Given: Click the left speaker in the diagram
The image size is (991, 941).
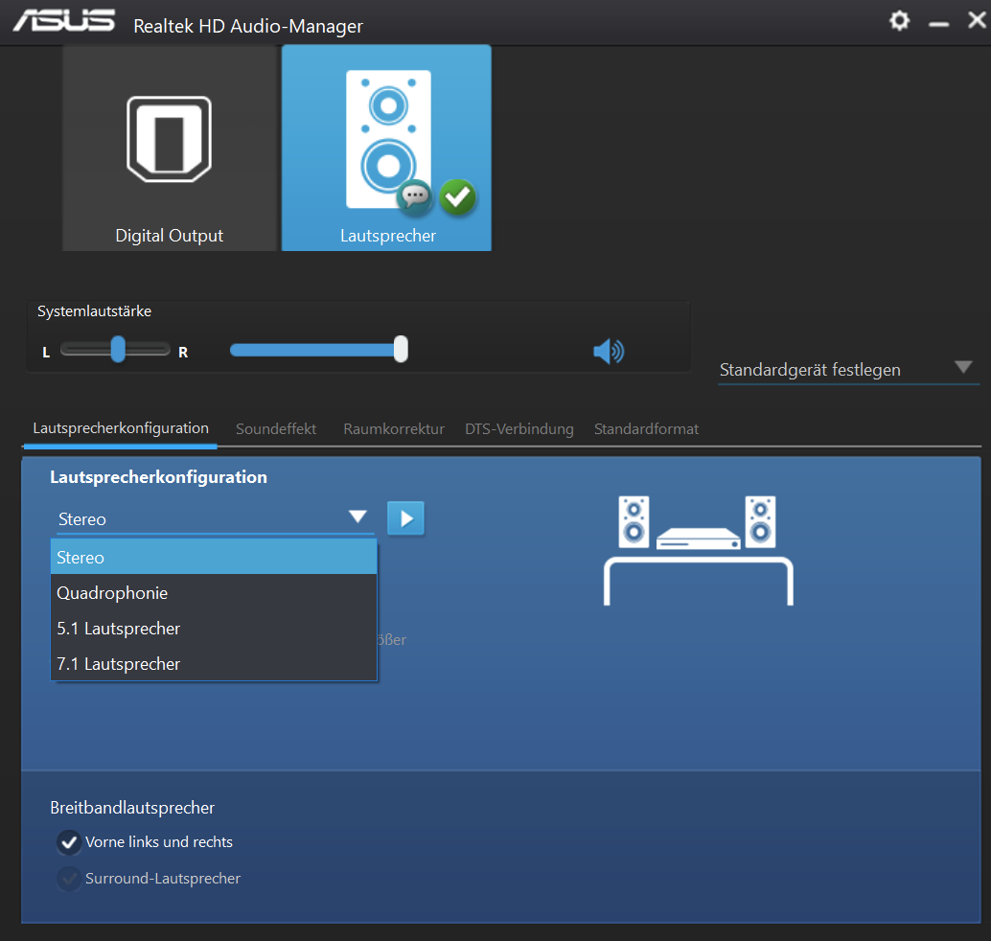Looking at the screenshot, I should click(x=634, y=522).
